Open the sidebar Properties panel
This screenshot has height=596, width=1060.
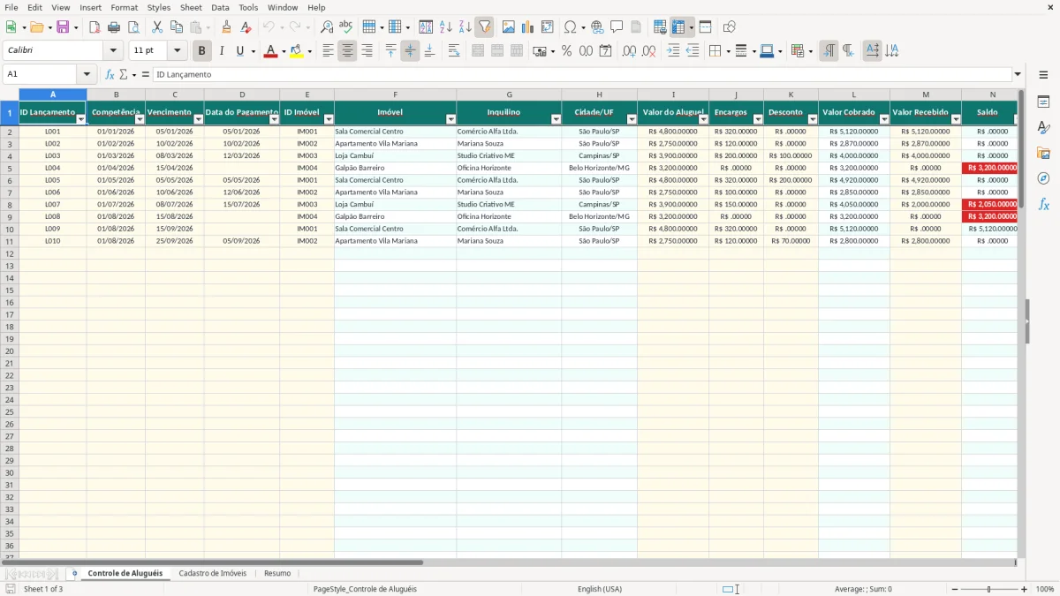coord(1043,102)
